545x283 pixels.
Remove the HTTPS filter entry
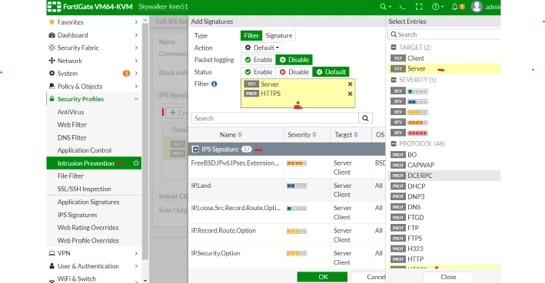(350, 94)
